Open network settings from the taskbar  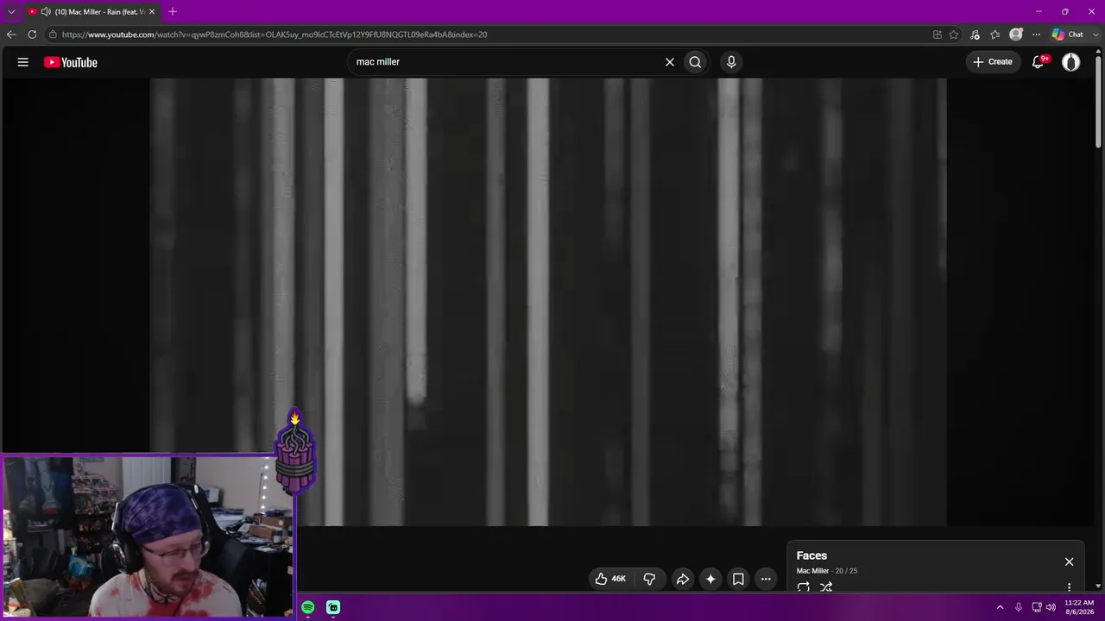tap(1037, 607)
